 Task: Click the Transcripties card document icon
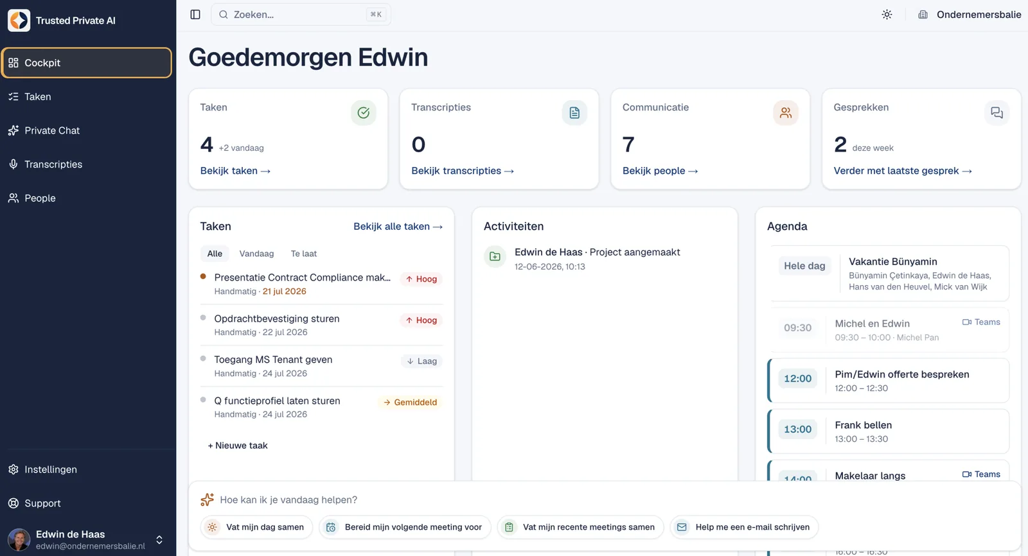(x=574, y=113)
